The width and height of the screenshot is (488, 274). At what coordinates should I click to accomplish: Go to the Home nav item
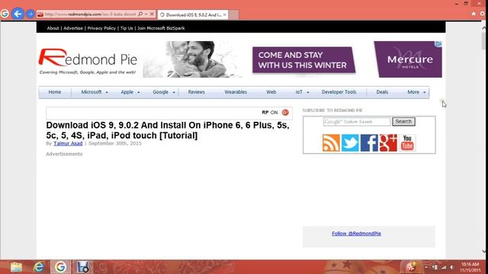(55, 92)
